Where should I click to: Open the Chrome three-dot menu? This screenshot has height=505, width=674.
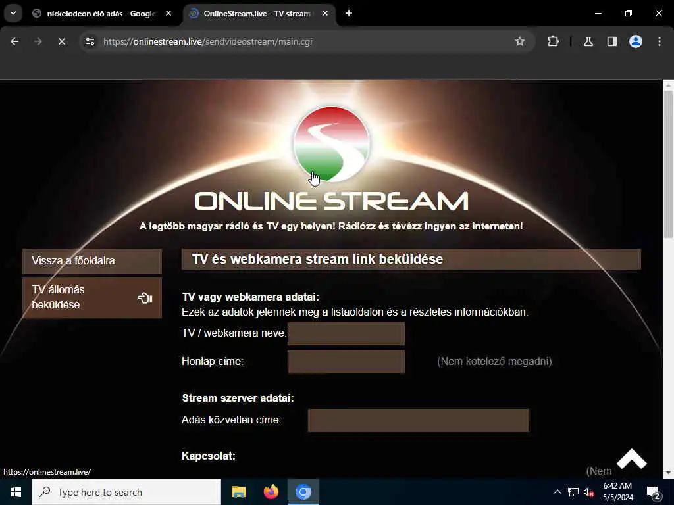[660, 41]
